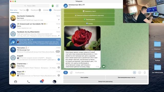The width and height of the screenshot is (164, 92).
Task: Select the Автопостинг ВК и ТГ chat row
Action: point(35,42)
